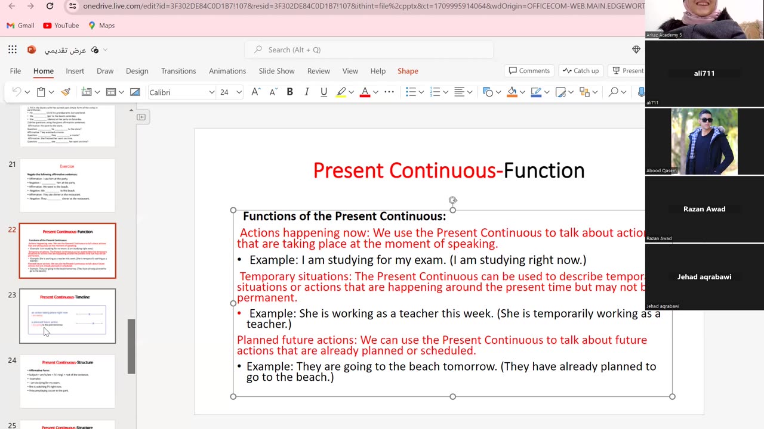Screen dimensions: 764x429
Task: Click the yellow text highlight pen
Action: pos(341,92)
